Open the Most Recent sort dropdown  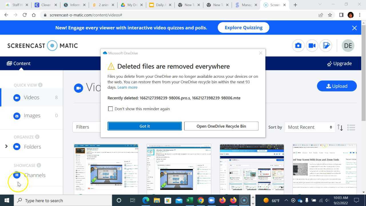pos(310,127)
